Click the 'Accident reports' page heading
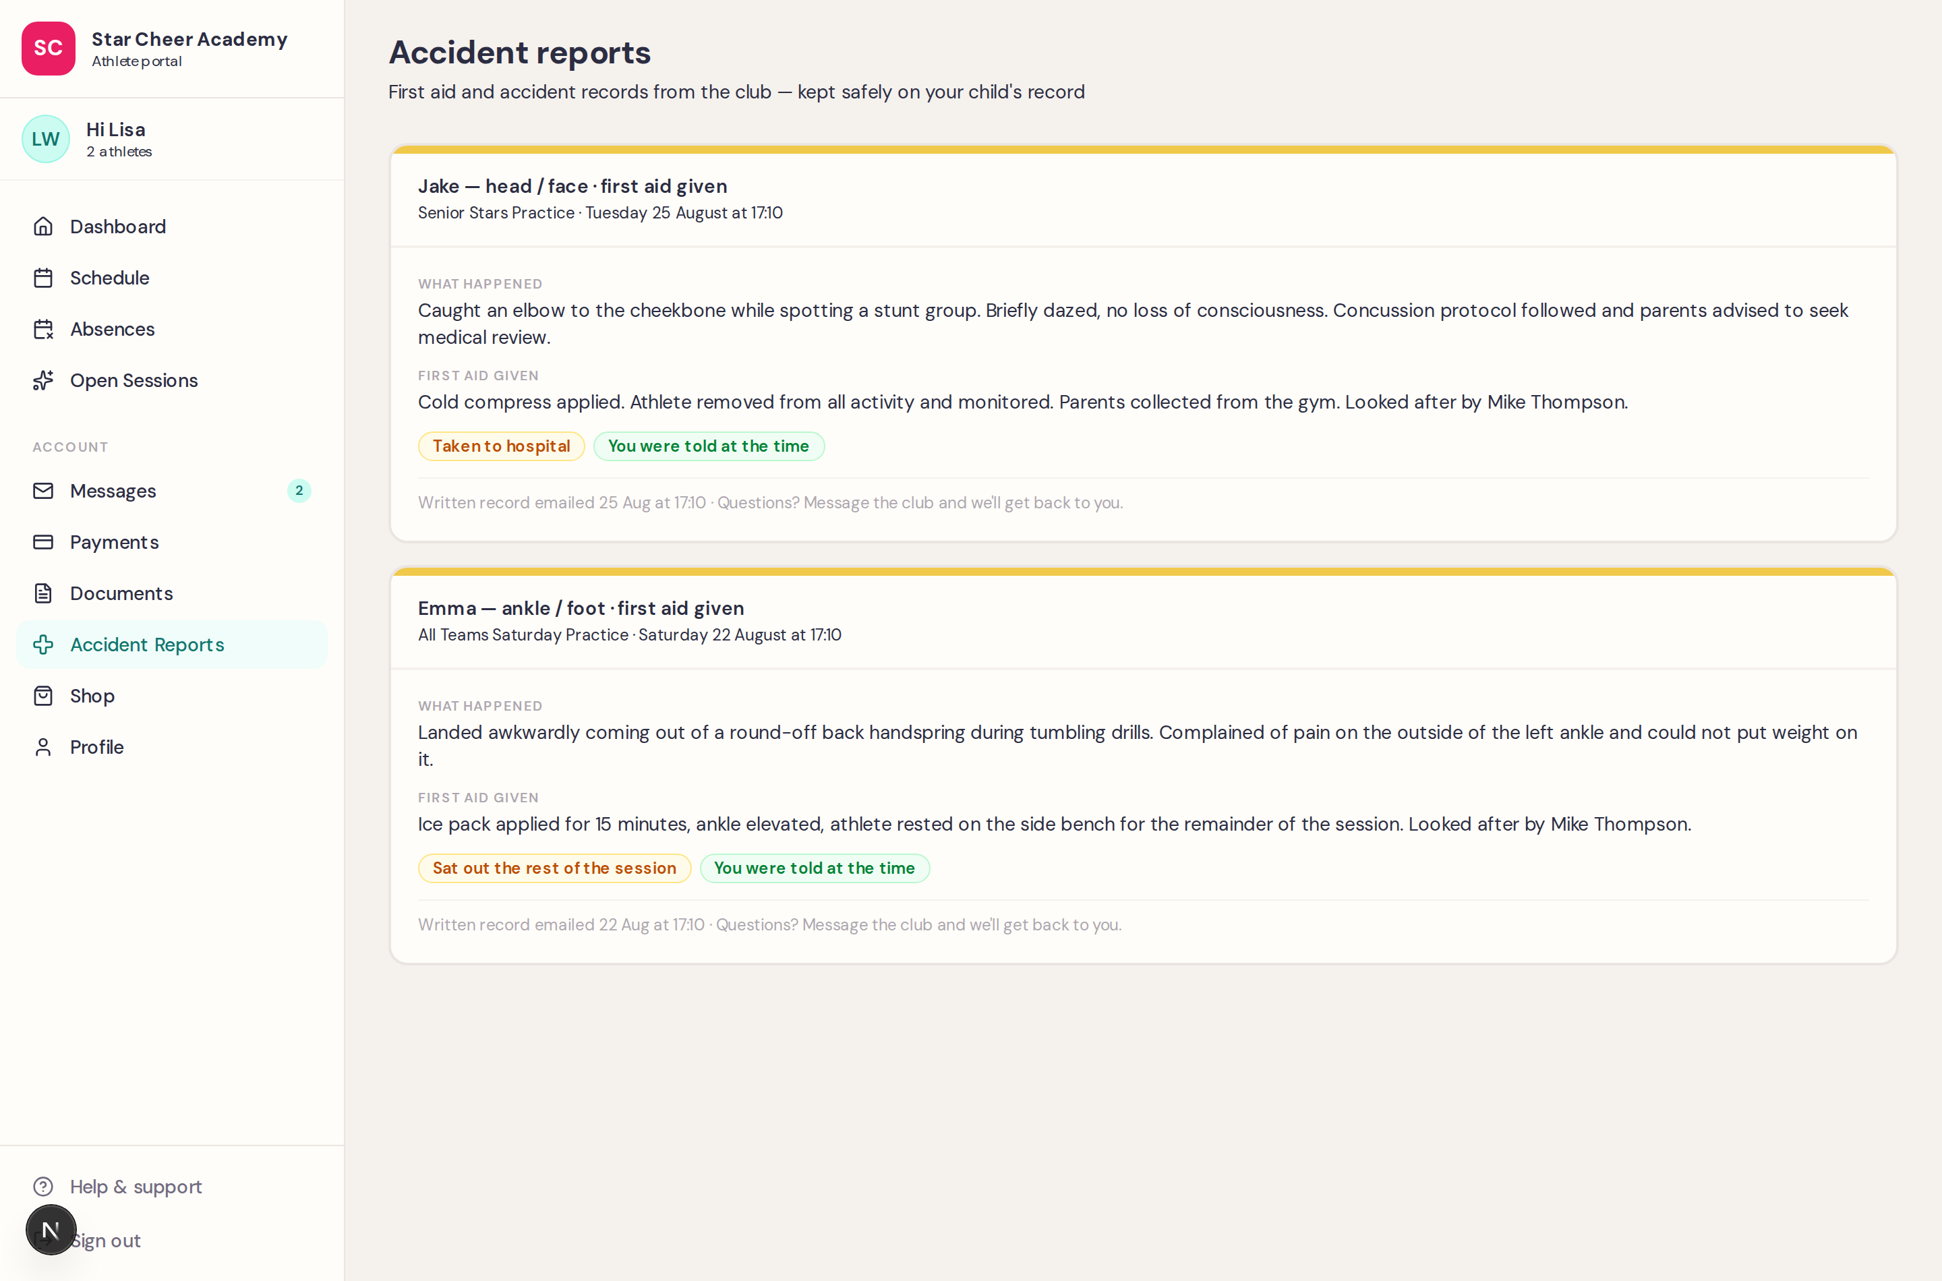 (520, 53)
